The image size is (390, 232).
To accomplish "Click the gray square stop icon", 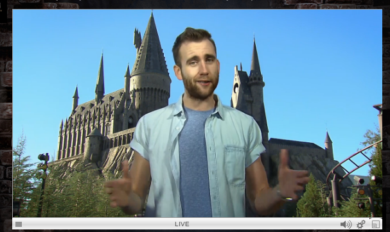I will pyautogui.click(x=19, y=224).
